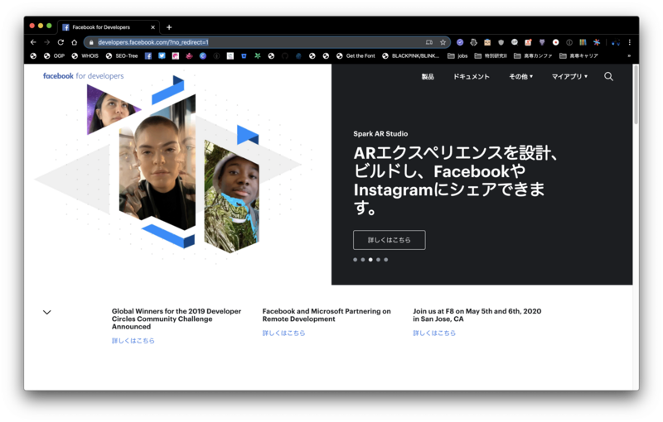This screenshot has width=663, height=422.
Task: Bookmark this page with the star icon
Action: pos(443,42)
